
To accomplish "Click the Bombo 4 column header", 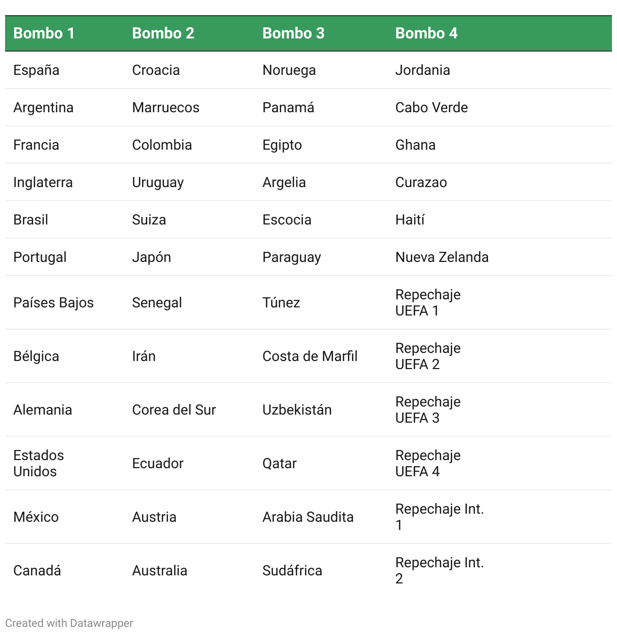I will (426, 33).
